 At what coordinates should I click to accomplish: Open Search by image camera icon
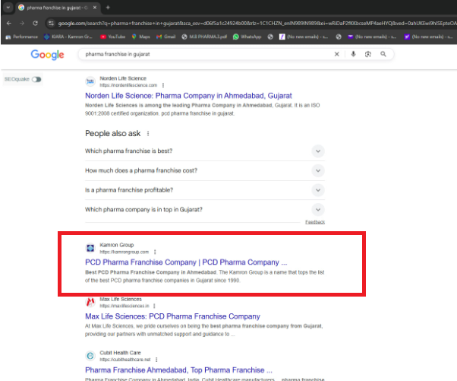(368, 54)
